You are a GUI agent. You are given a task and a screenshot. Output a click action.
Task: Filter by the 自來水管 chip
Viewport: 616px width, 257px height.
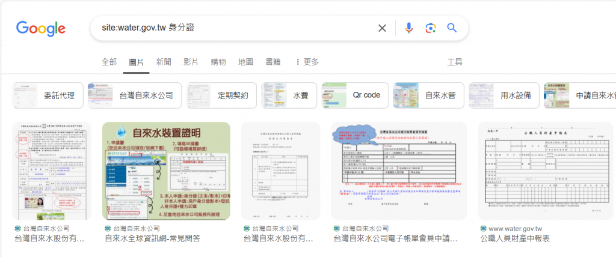tap(428, 95)
